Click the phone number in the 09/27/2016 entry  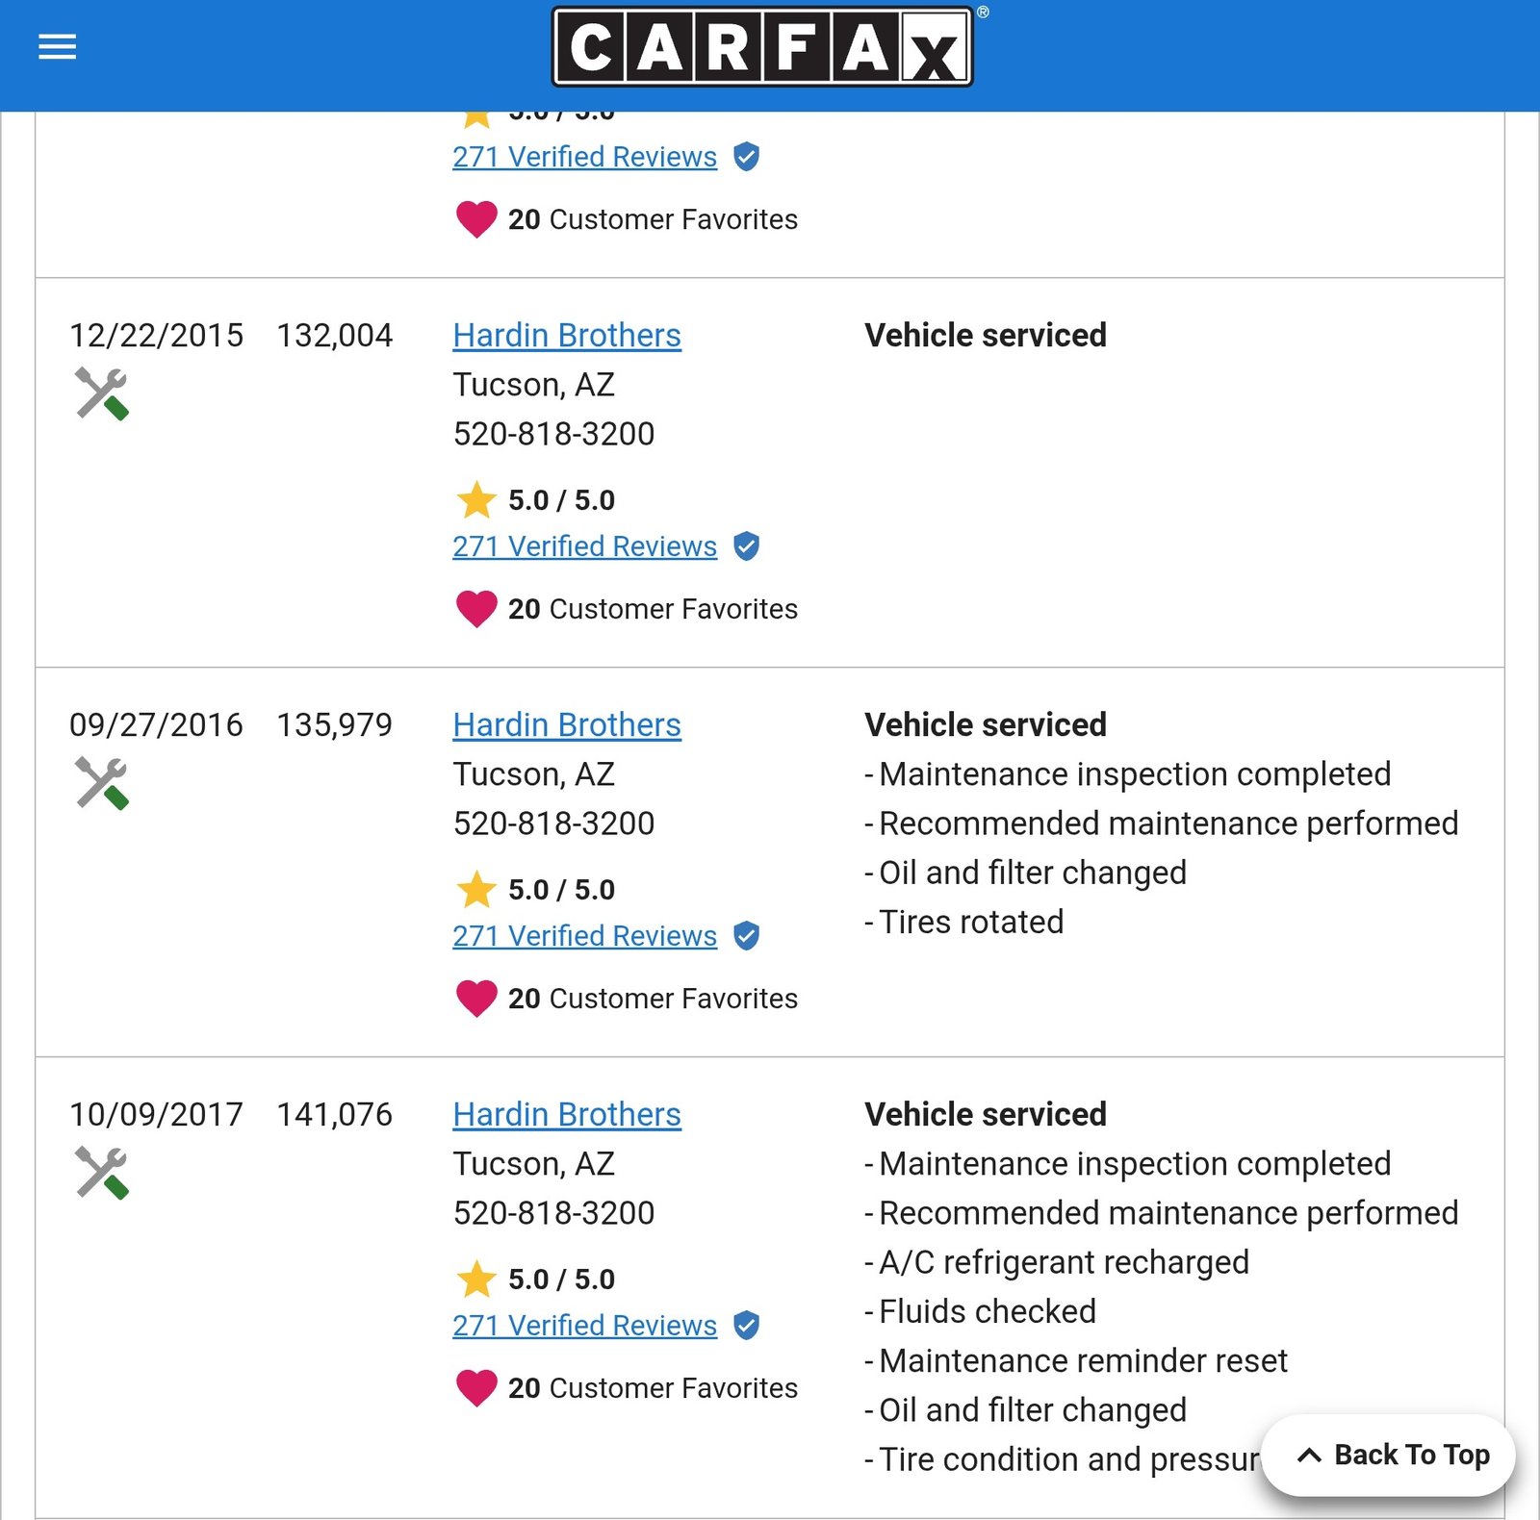click(553, 823)
